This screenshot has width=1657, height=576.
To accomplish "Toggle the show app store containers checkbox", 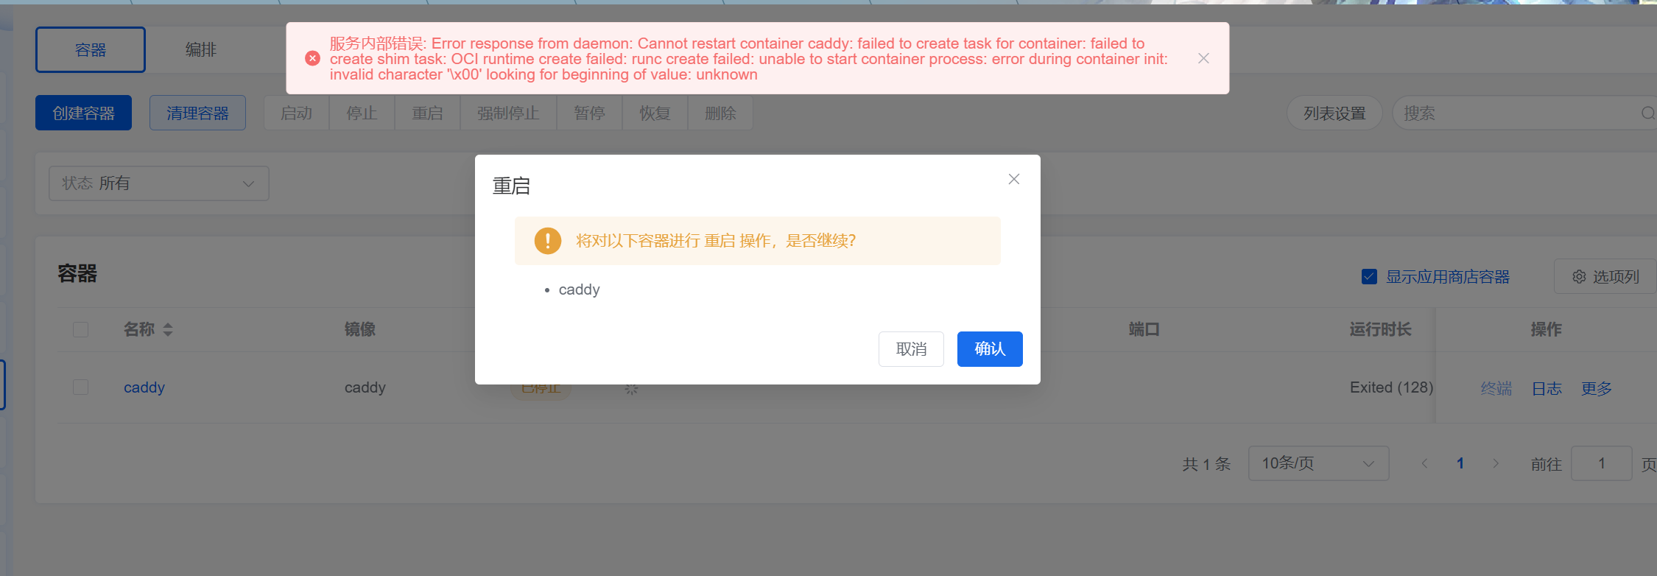I will point(1370,277).
